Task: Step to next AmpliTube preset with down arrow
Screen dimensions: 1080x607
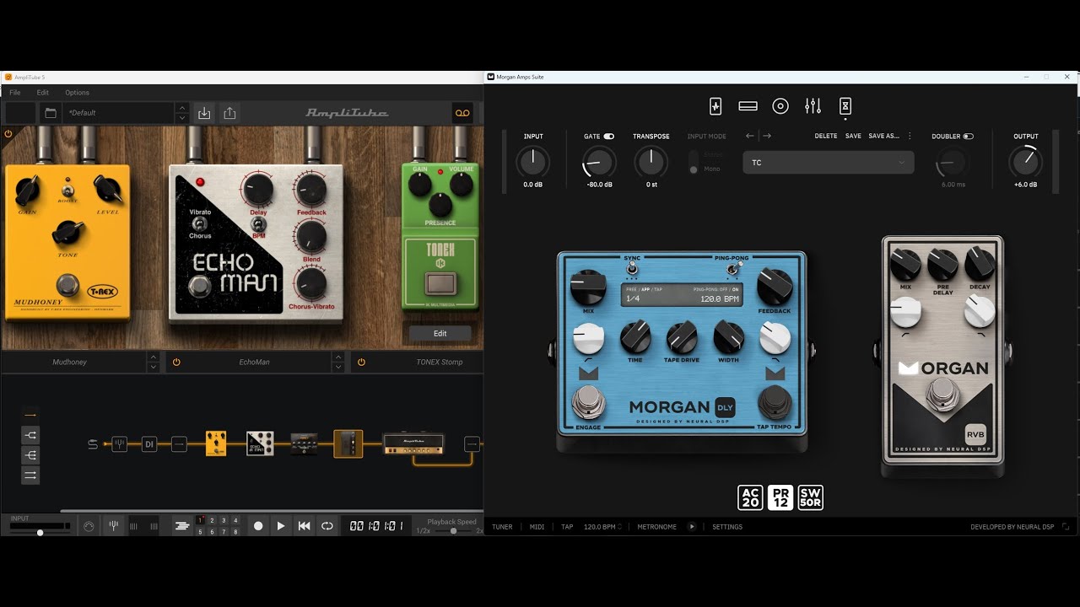Action: (182, 118)
